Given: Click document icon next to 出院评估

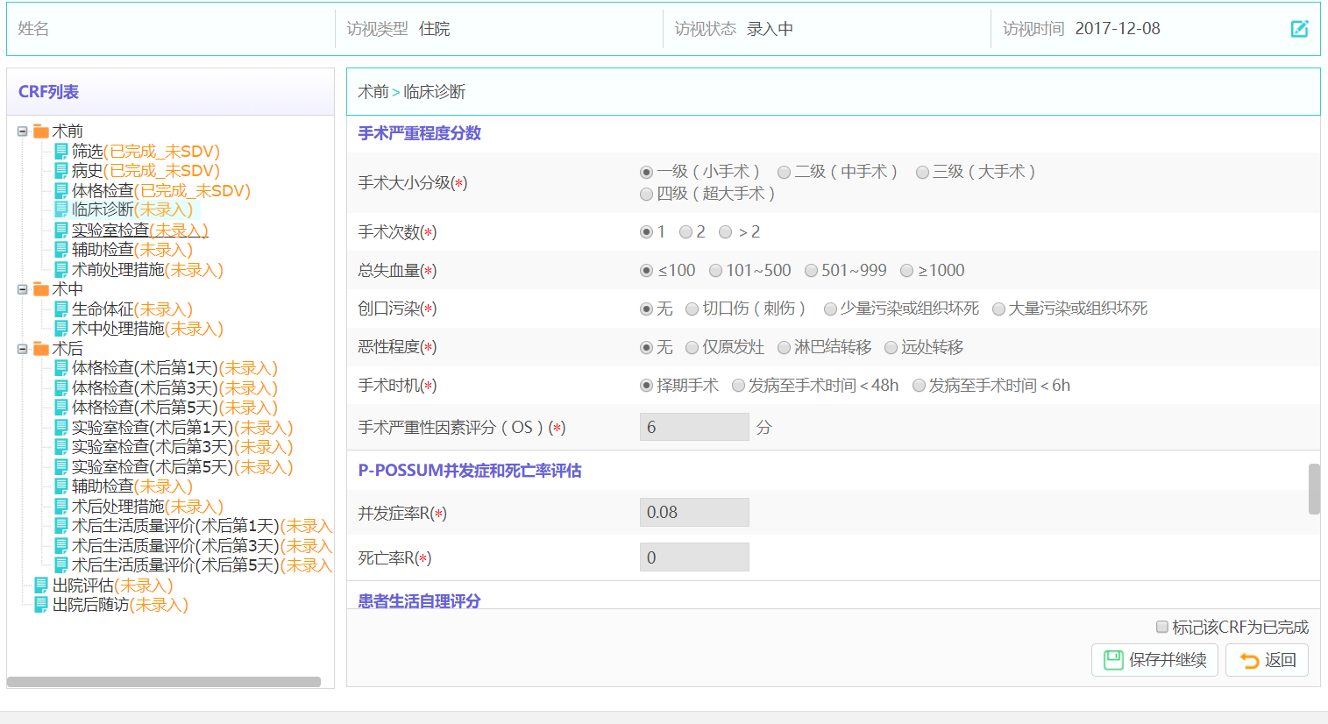Looking at the screenshot, I should [41, 586].
